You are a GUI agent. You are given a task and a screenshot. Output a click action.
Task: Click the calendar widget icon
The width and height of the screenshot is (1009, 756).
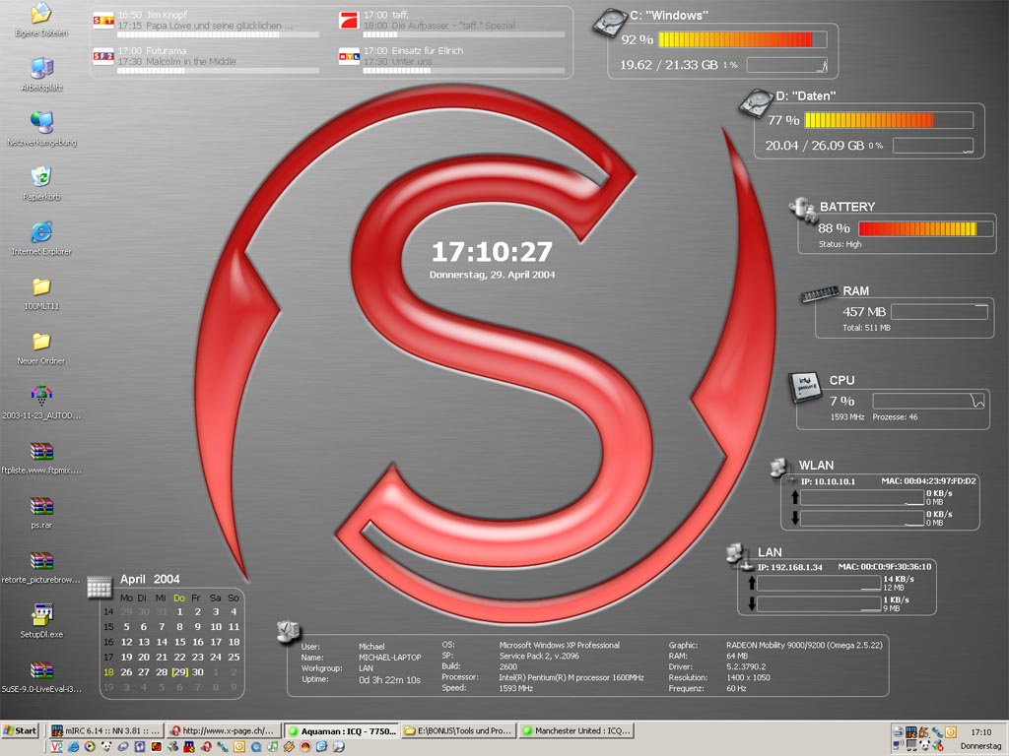pos(100,587)
